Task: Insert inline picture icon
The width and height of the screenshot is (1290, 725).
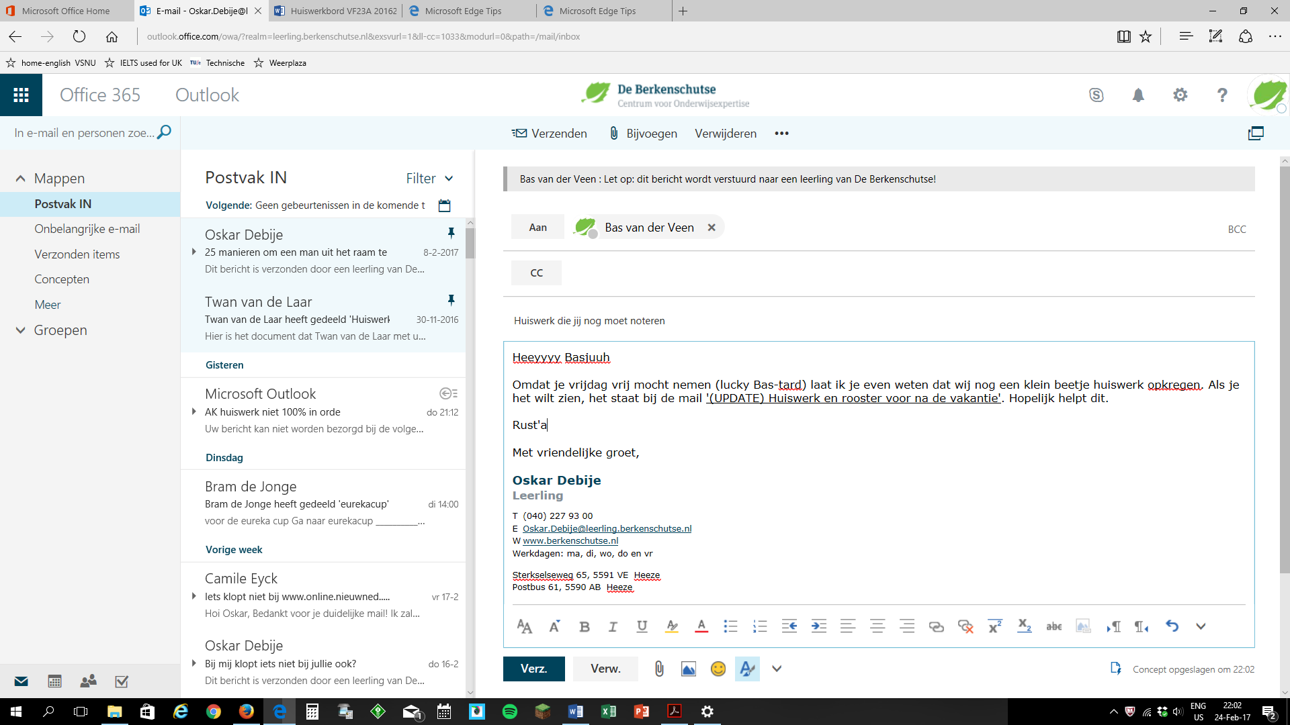Action: [x=688, y=669]
